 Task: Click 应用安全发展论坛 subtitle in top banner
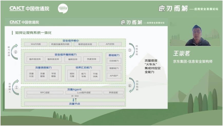point(206,9)
